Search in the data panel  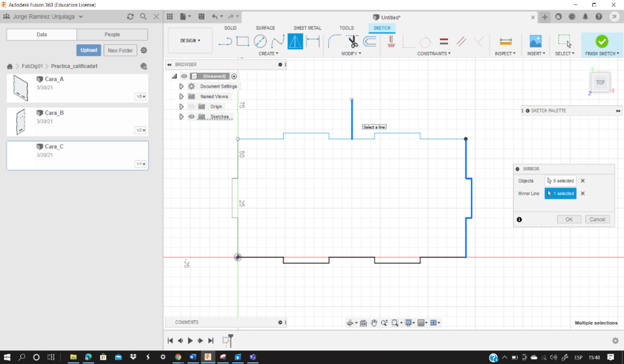coord(143,16)
